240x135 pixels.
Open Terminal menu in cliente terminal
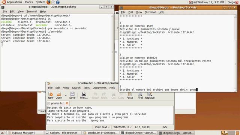pos(150,12)
